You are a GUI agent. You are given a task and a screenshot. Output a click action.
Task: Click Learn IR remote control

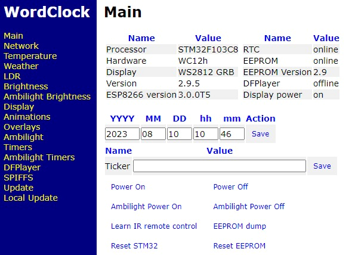coord(154,226)
